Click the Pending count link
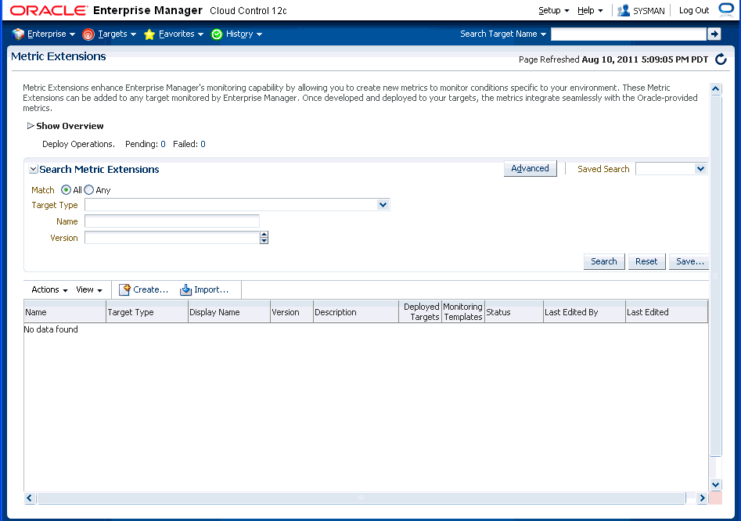The width and height of the screenshot is (741, 521). (x=163, y=144)
